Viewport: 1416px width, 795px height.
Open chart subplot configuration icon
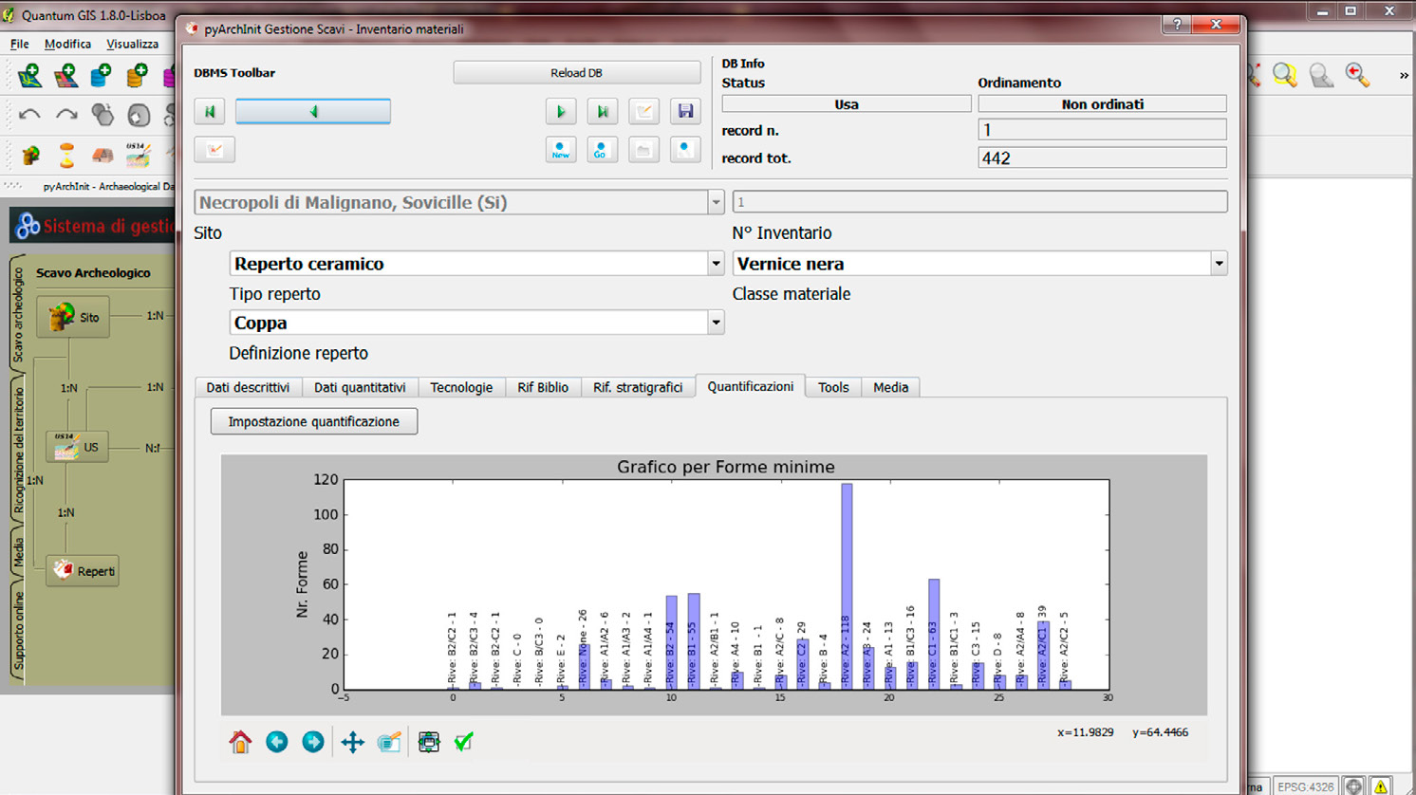click(x=429, y=742)
